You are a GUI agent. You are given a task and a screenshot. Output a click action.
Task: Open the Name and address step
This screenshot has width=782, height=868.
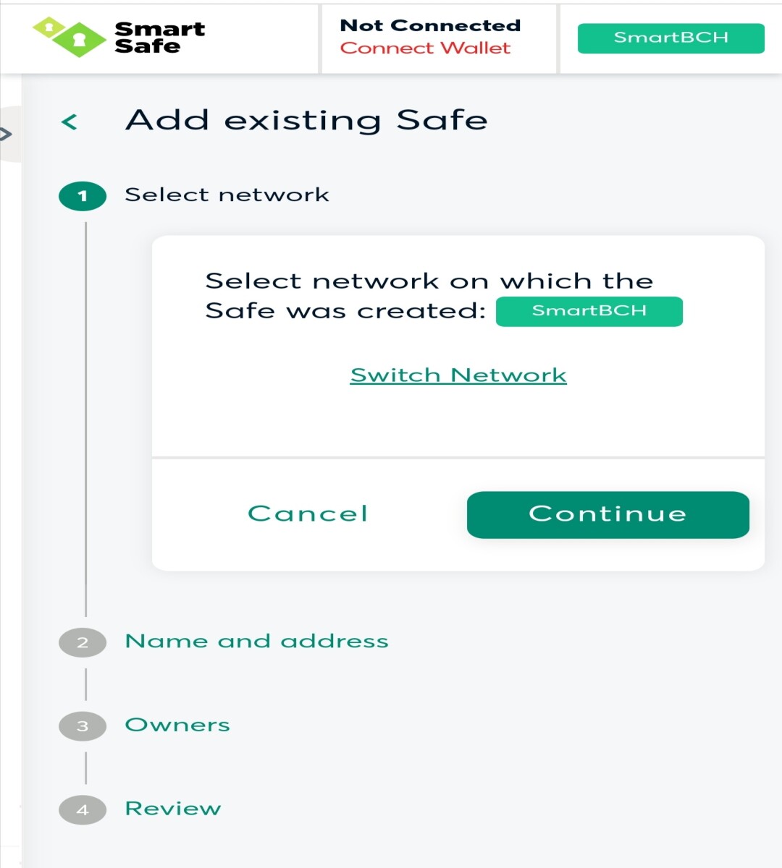pos(256,642)
